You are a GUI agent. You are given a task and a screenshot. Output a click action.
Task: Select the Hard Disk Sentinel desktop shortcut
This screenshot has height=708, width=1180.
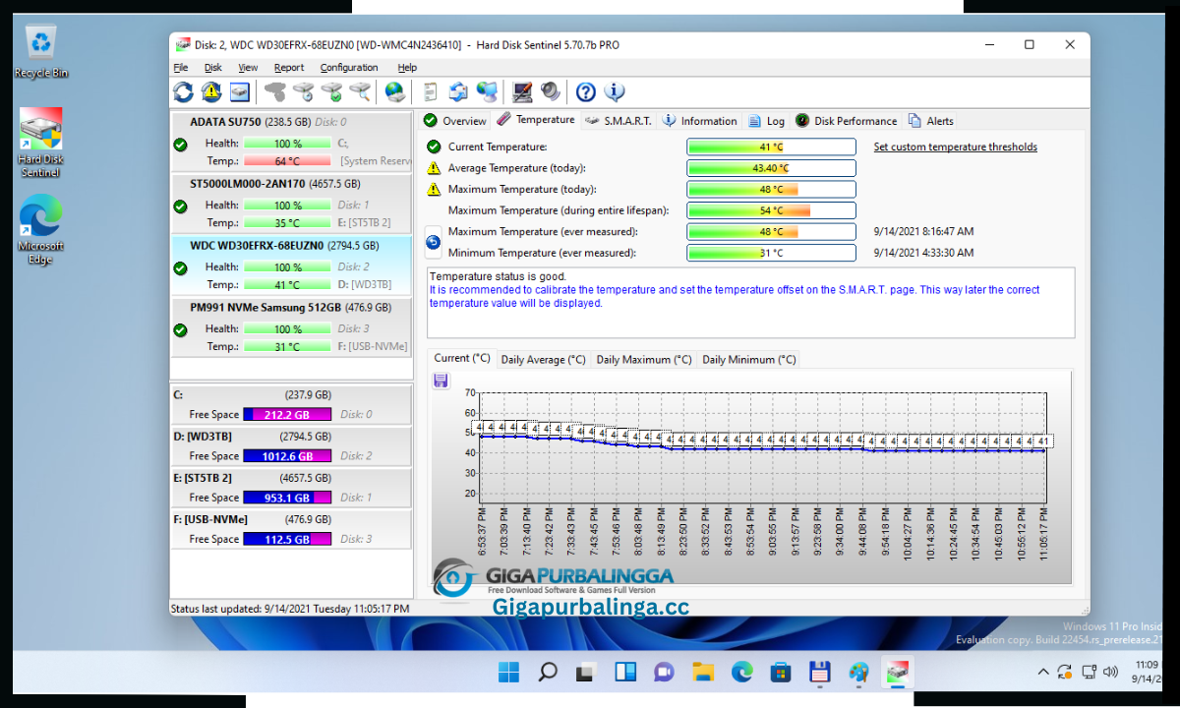point(40,143)
